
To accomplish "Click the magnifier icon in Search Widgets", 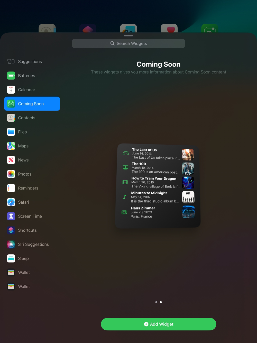I will (x=112, y=43).
